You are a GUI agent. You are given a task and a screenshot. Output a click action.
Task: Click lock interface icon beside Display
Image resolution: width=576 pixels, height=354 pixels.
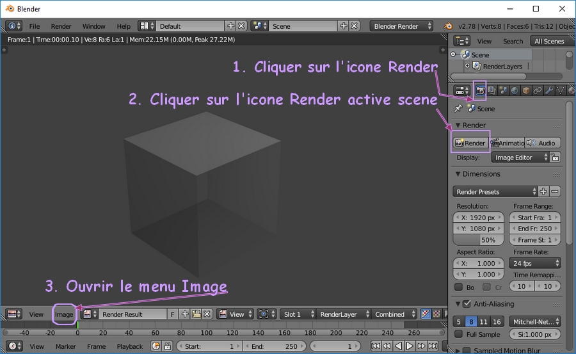(555, 157)
